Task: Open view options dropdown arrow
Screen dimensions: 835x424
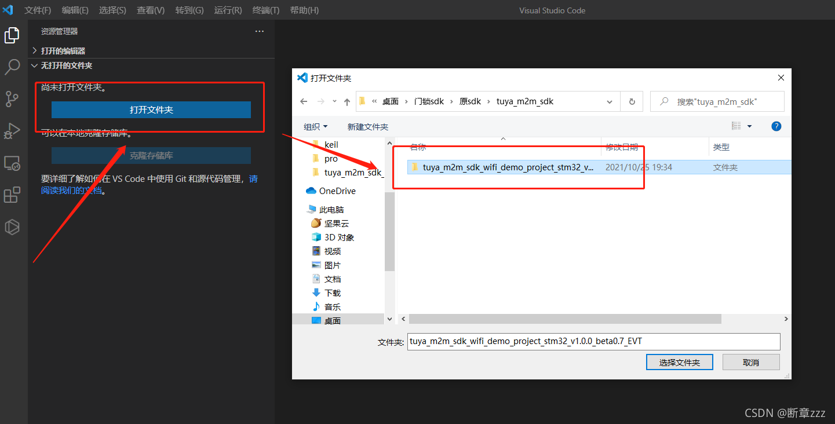Action: [x=749, y=126]
